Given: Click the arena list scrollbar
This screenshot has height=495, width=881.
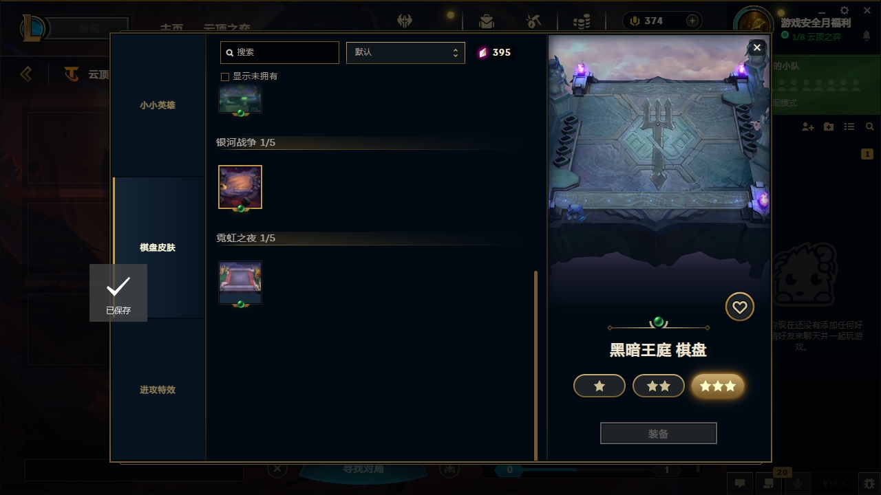Looking at the screenshot, I should pyautogui.click(x=535, y=366).
